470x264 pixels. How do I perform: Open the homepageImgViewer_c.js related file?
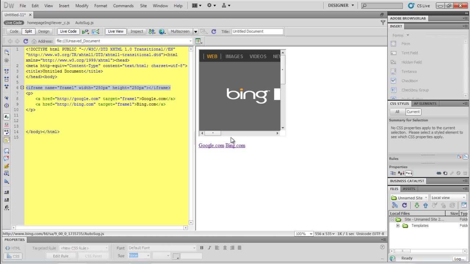[48, 23]
